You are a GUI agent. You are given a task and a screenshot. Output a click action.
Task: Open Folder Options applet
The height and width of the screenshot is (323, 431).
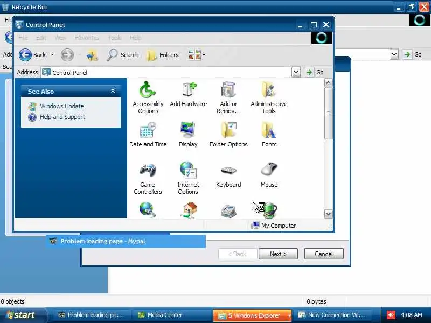228,135
